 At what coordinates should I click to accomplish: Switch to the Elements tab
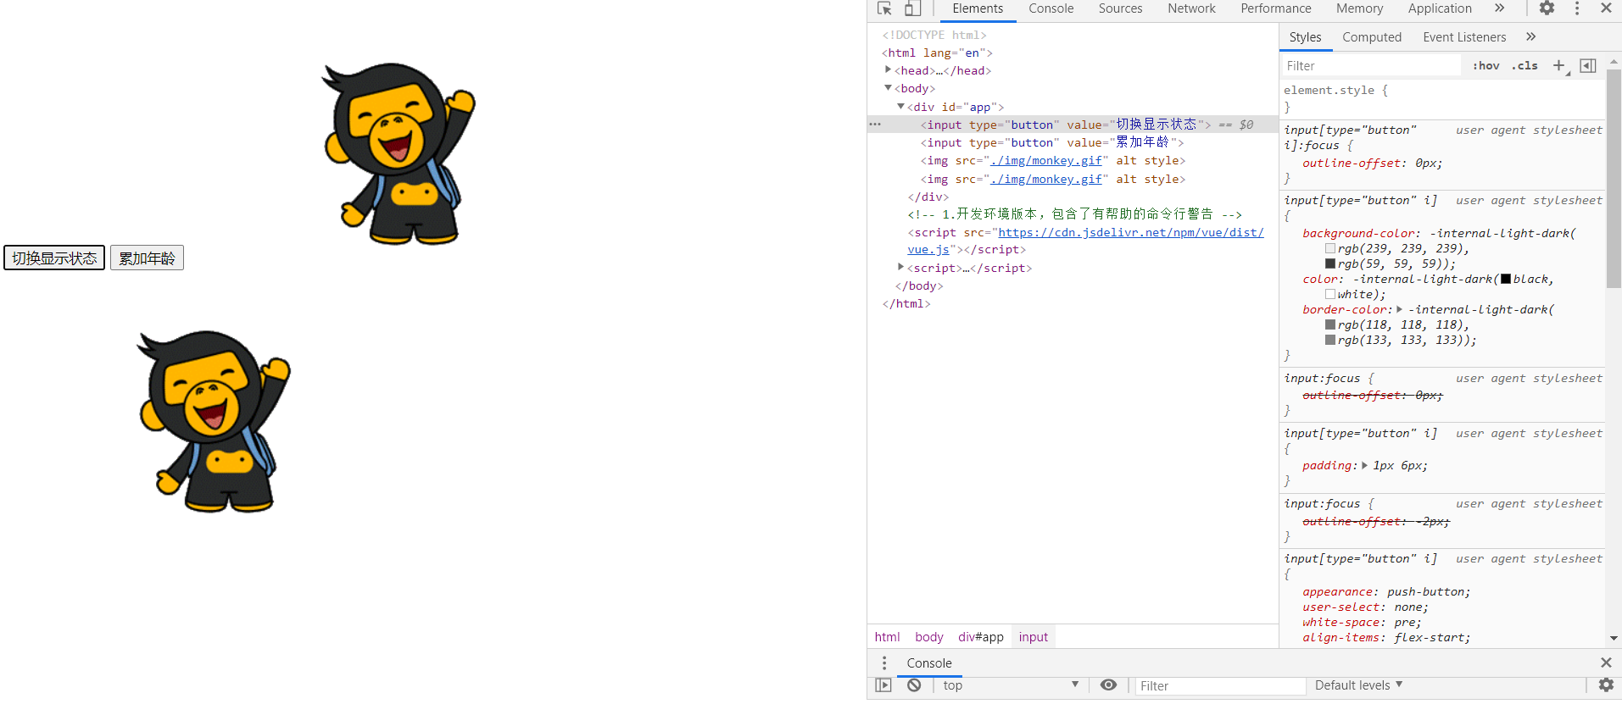[978, 8]
